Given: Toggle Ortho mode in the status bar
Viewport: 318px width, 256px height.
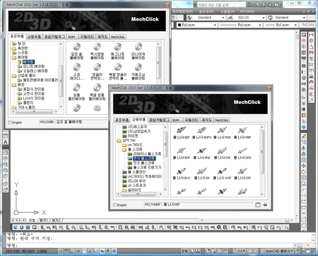Looking at the screenshot, I should coord(72,251).
